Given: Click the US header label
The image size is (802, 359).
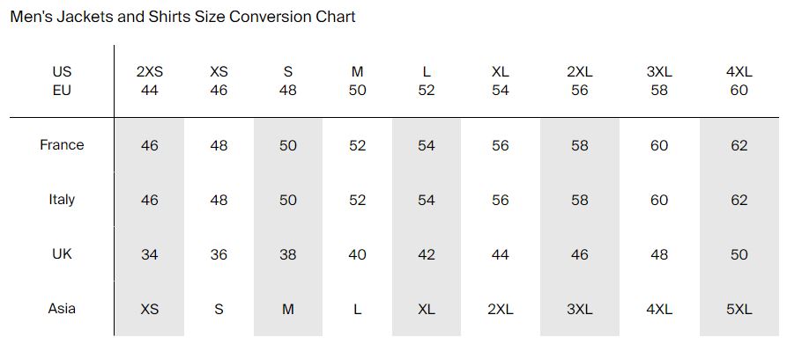Looking at the screenshot, I should [x=62, y=72].
